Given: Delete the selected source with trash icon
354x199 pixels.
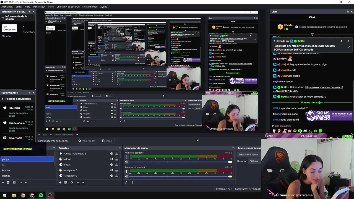Looking at the screenshot, I should point(66,182).
